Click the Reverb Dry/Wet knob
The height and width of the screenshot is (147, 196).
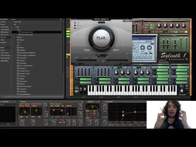point(80,122)
